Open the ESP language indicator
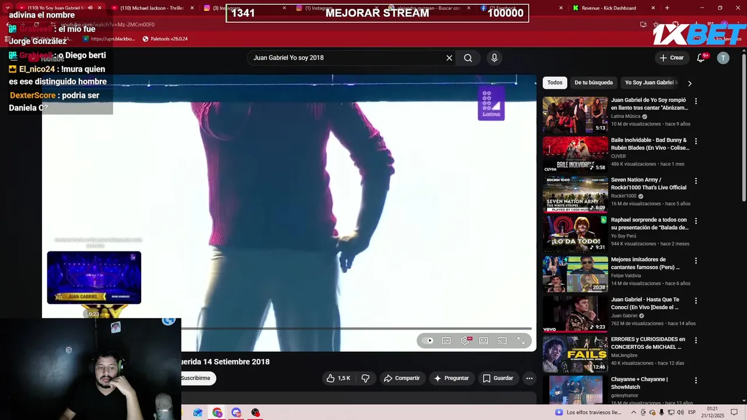The image size is (747, 420). [x=692, y=412]
